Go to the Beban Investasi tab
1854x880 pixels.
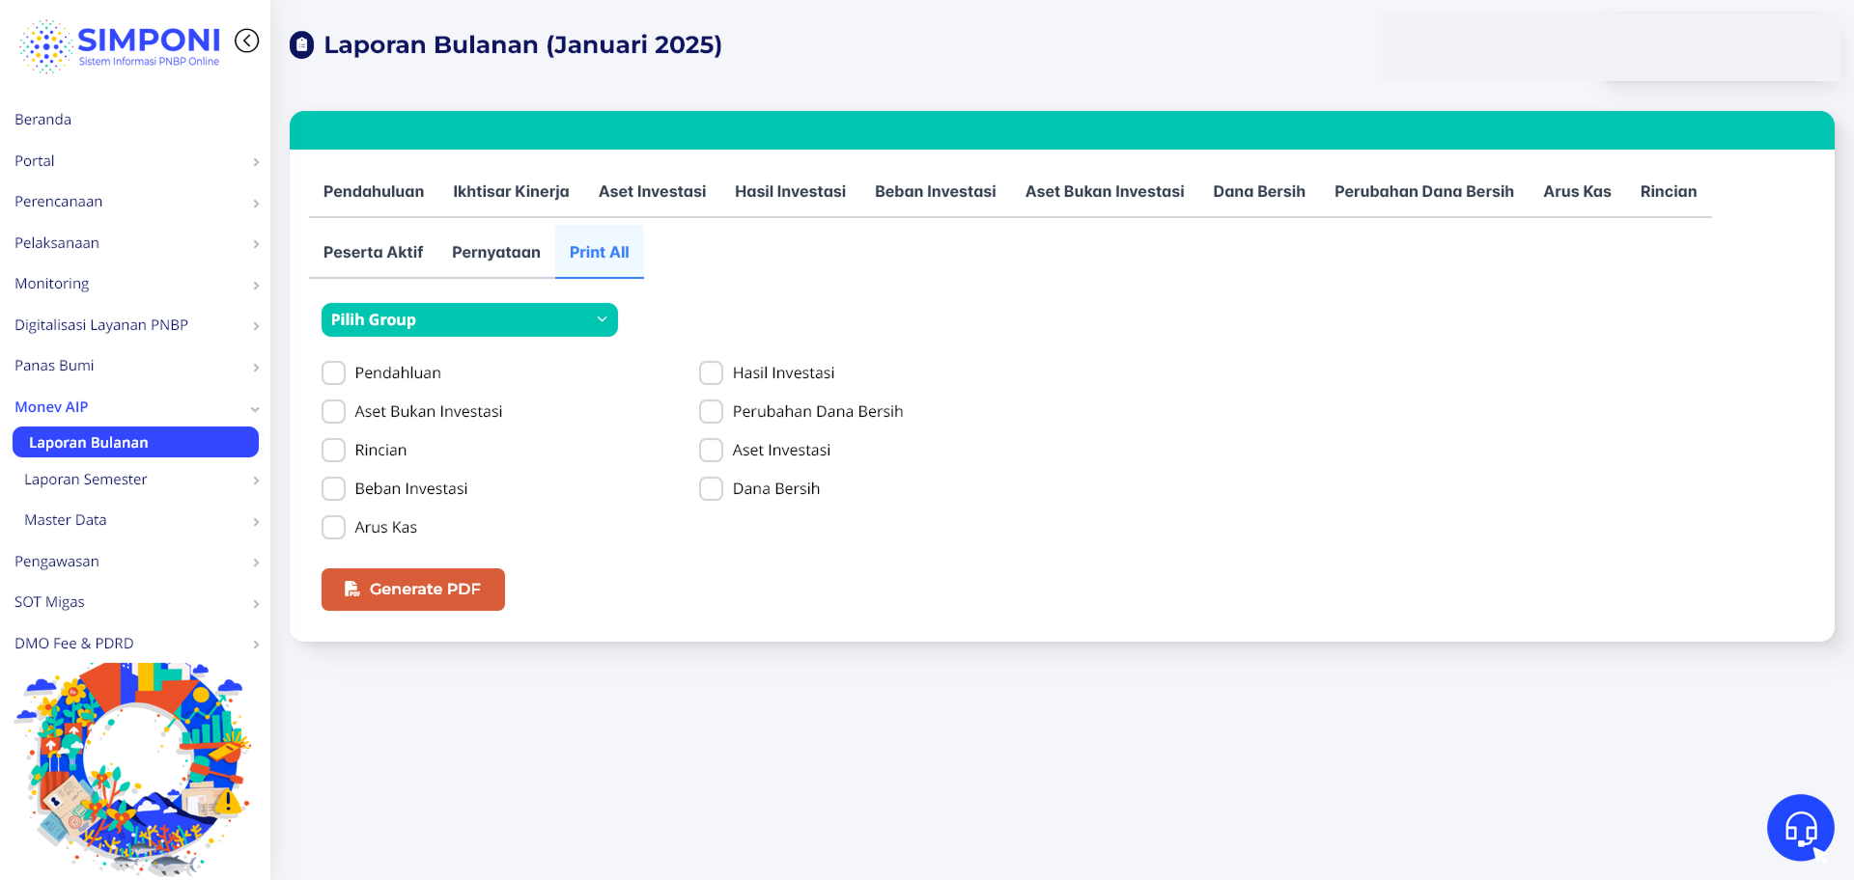pyautogui.click(x=935, y=192)
